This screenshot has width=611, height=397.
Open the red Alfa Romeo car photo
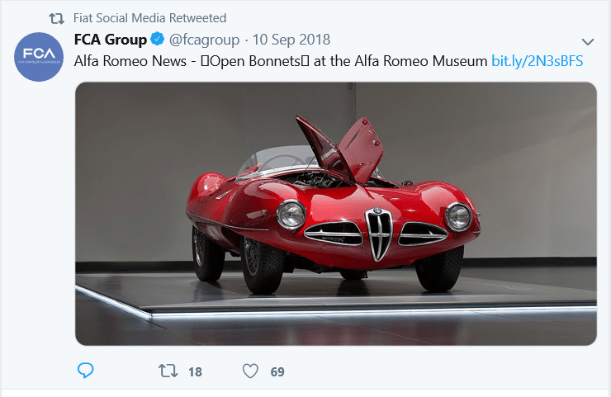[x=336, y=214]
